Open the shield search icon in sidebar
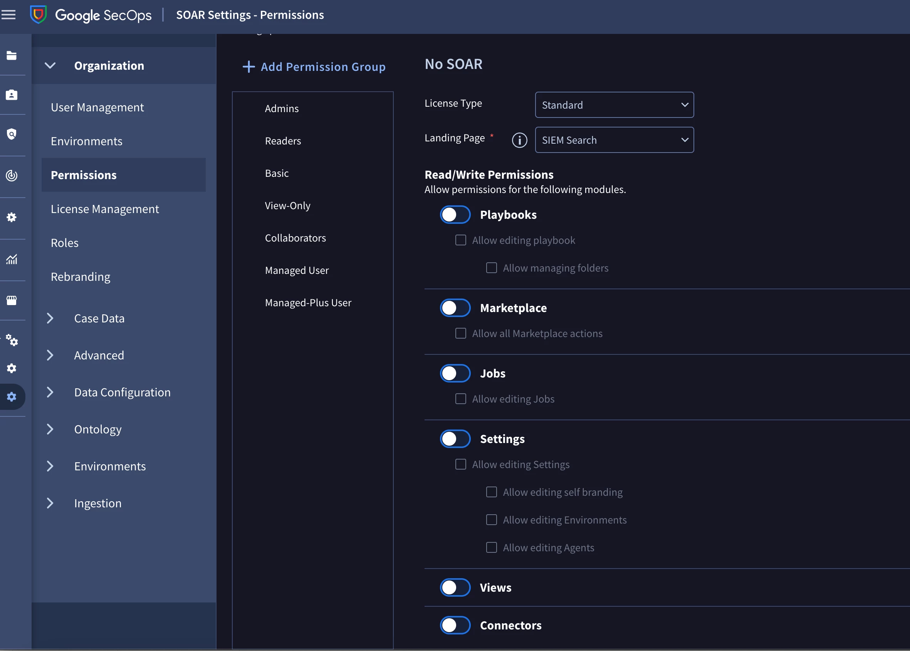This screenshot has width=910, height=651. 12,134
